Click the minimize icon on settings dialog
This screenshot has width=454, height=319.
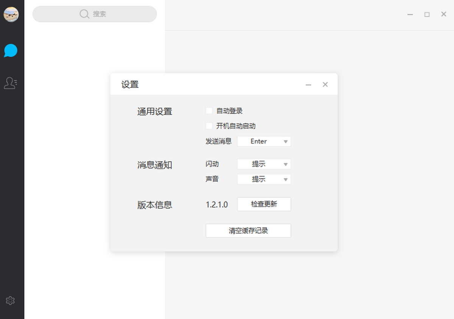click(x=308, y=84)
